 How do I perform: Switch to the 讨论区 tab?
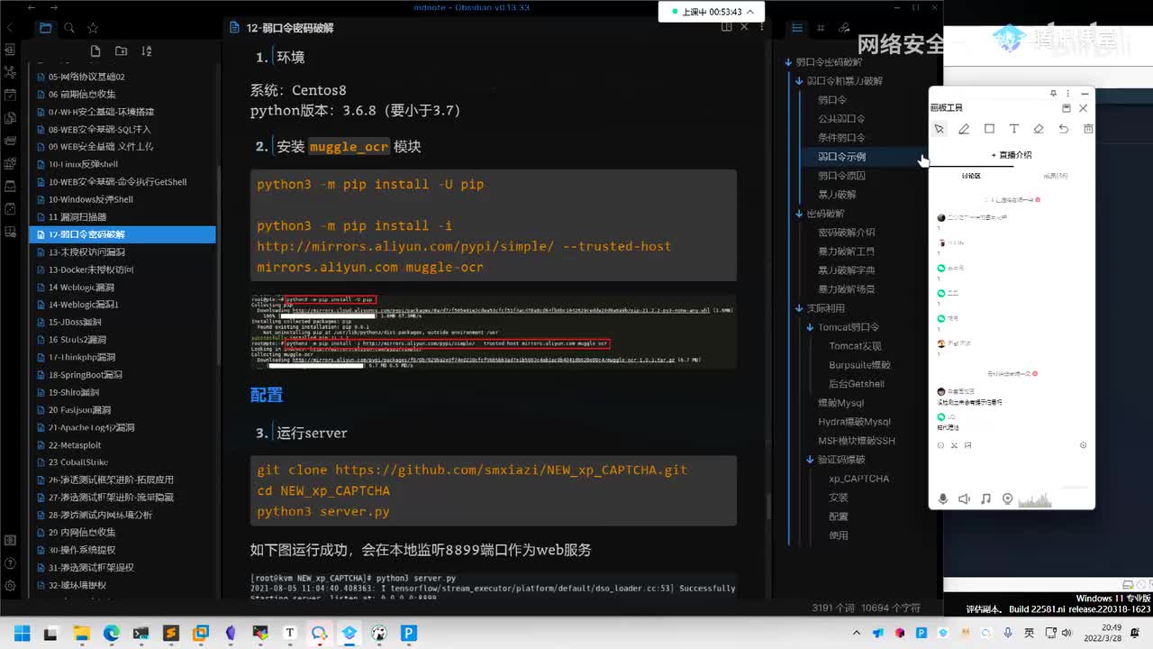tap(971, 176)
